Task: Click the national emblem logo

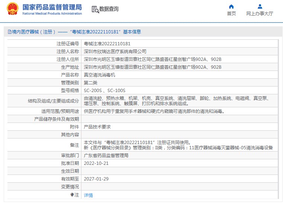Action: [12, 9]
